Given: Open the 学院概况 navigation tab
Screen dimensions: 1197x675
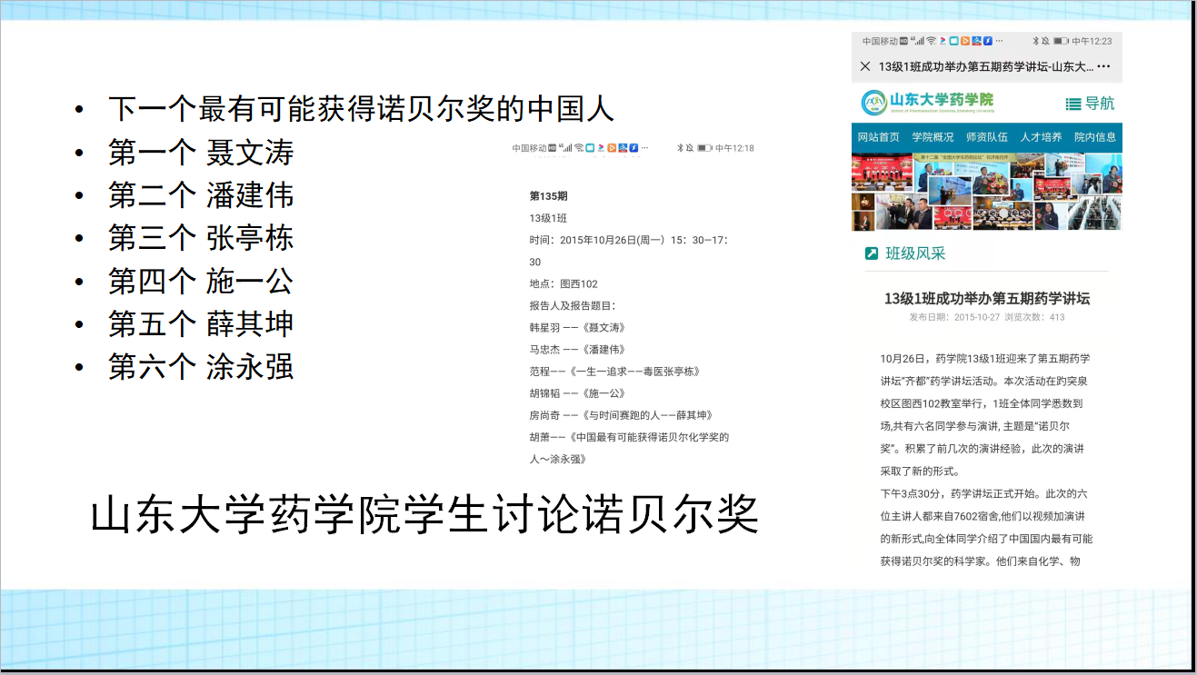Looking at the screenshot, I should [x=933, y=137].
